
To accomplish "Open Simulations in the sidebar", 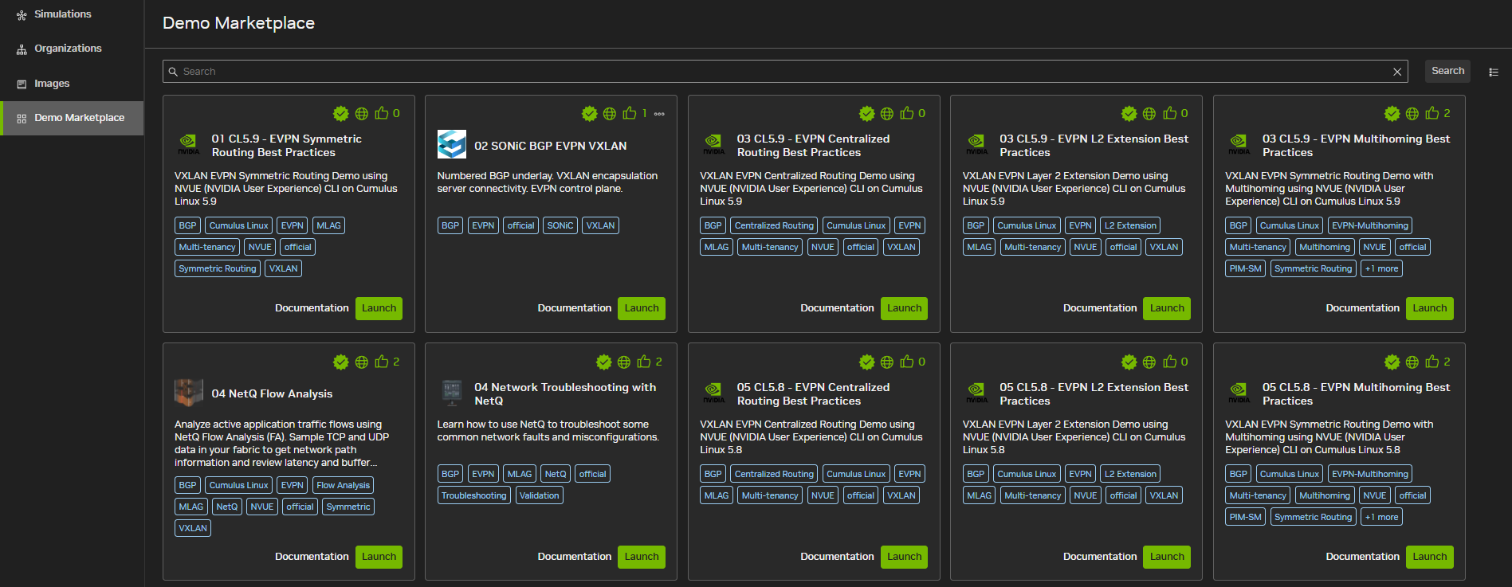I will tap(62, 14).
